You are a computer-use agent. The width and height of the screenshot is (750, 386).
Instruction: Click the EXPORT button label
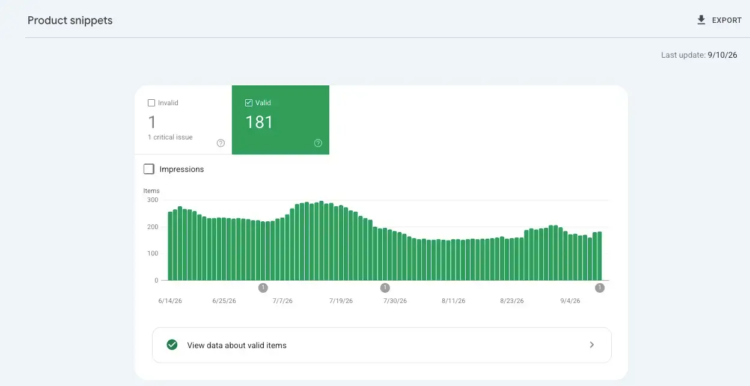(x=727, y=20)
